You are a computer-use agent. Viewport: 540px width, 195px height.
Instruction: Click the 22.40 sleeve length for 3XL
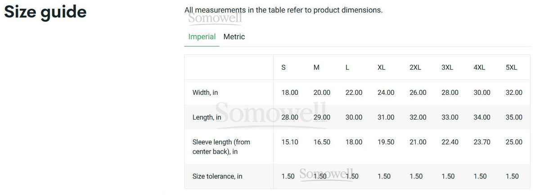(x=450, y=142)
